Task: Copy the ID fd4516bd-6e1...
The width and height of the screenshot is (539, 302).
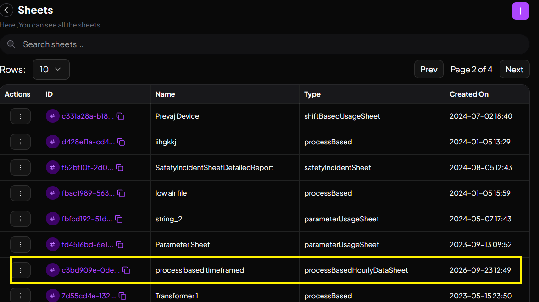Action: tap(120, 245)
